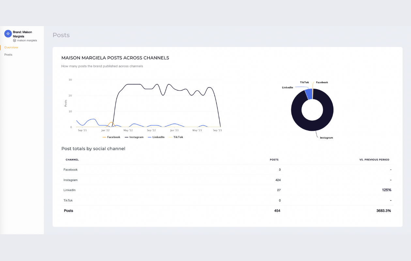This screenshot has width=411, height=261.
Task: Click the POSTS column header
Action: click(274, 160)
